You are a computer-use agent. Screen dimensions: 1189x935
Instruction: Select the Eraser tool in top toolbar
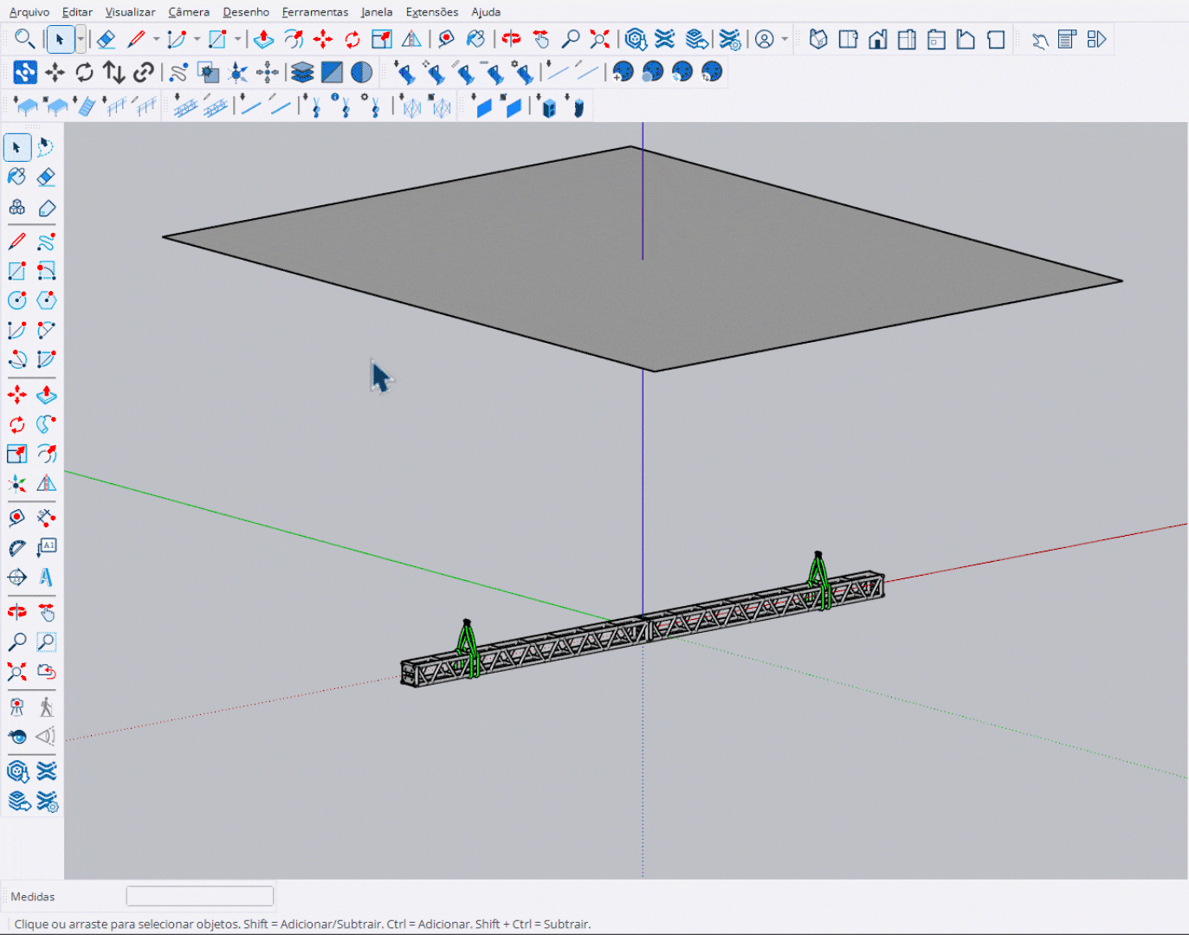point(106,40)
